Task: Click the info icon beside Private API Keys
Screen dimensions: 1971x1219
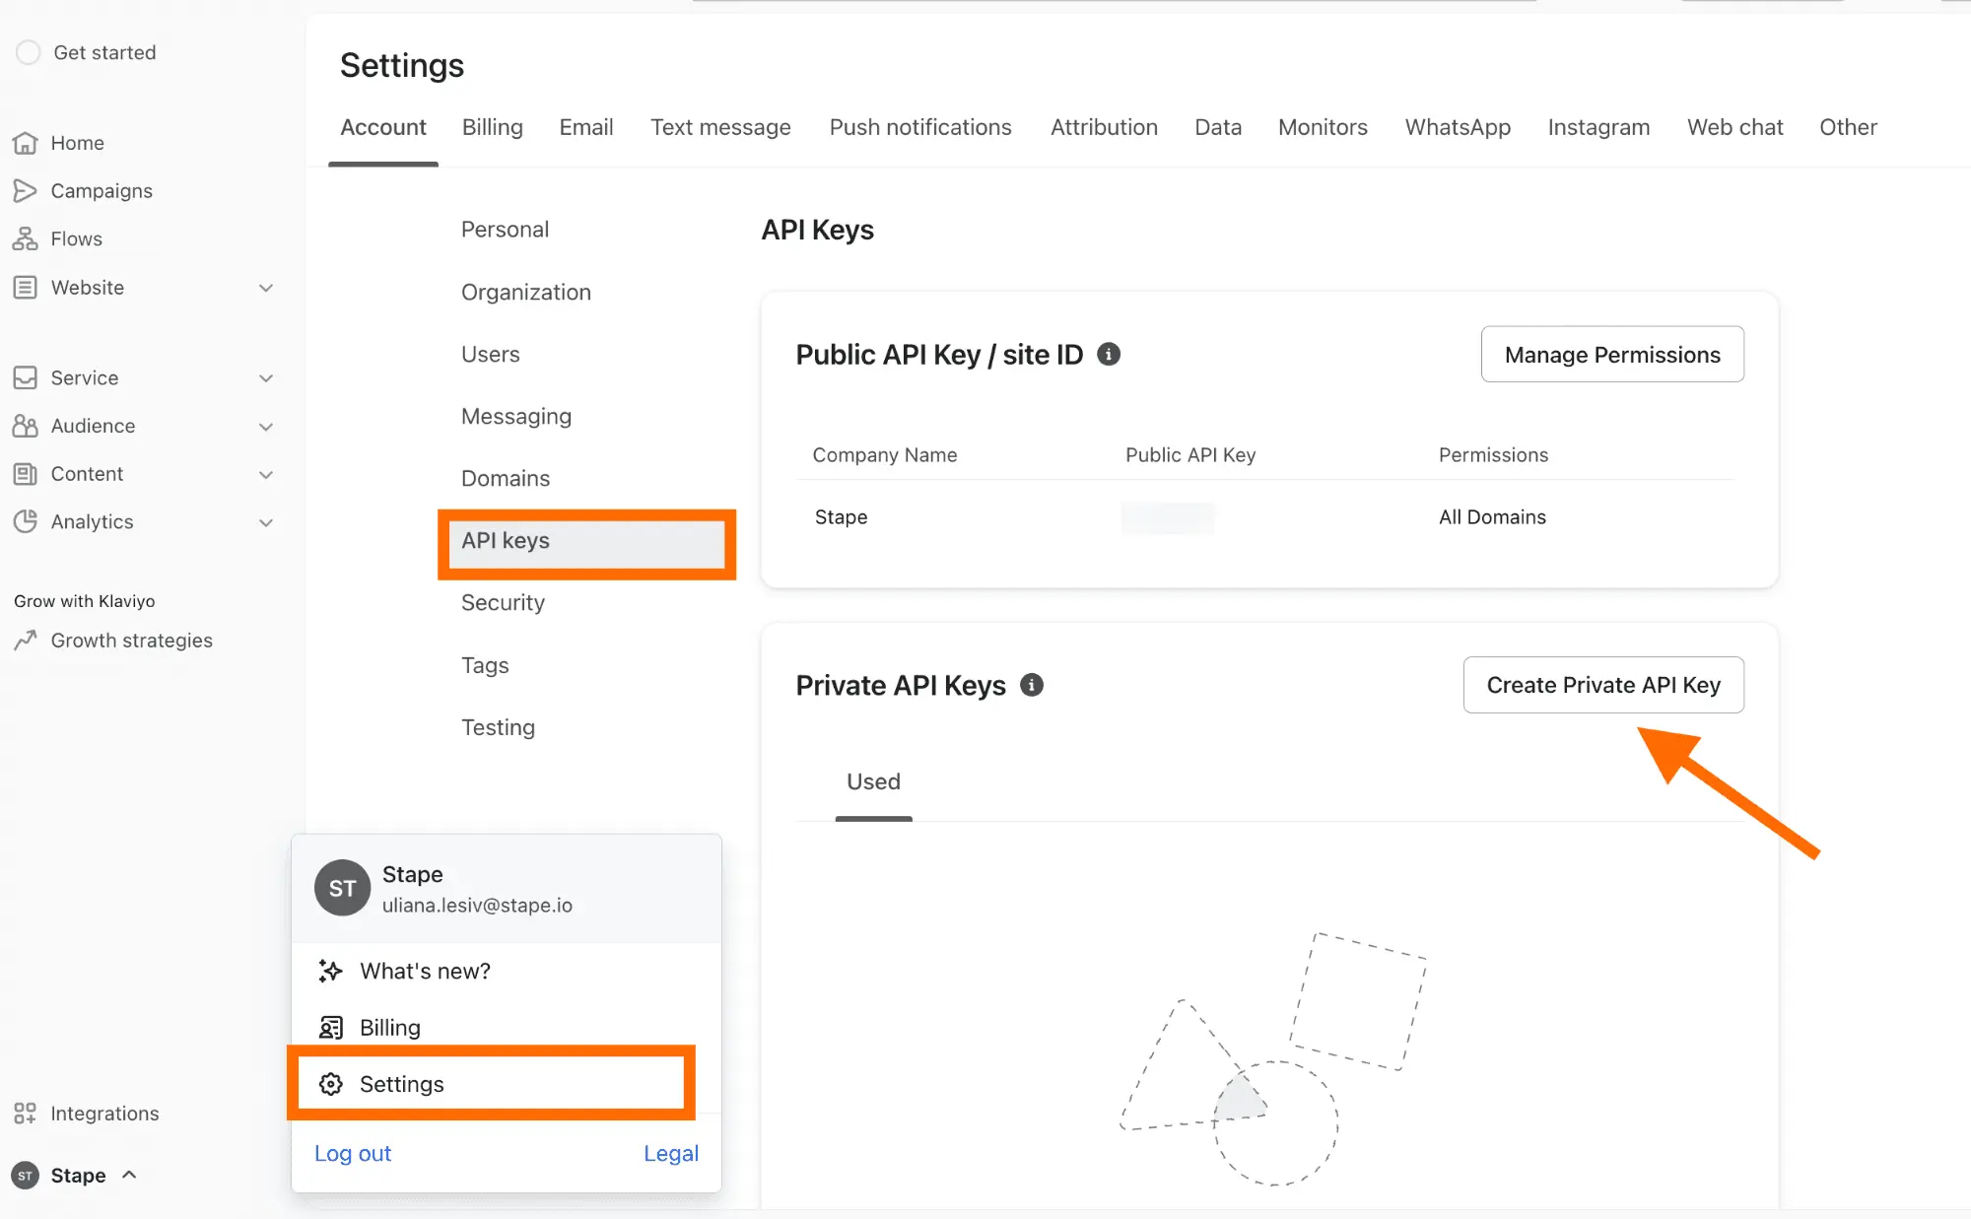Action: pos(1032,685)
